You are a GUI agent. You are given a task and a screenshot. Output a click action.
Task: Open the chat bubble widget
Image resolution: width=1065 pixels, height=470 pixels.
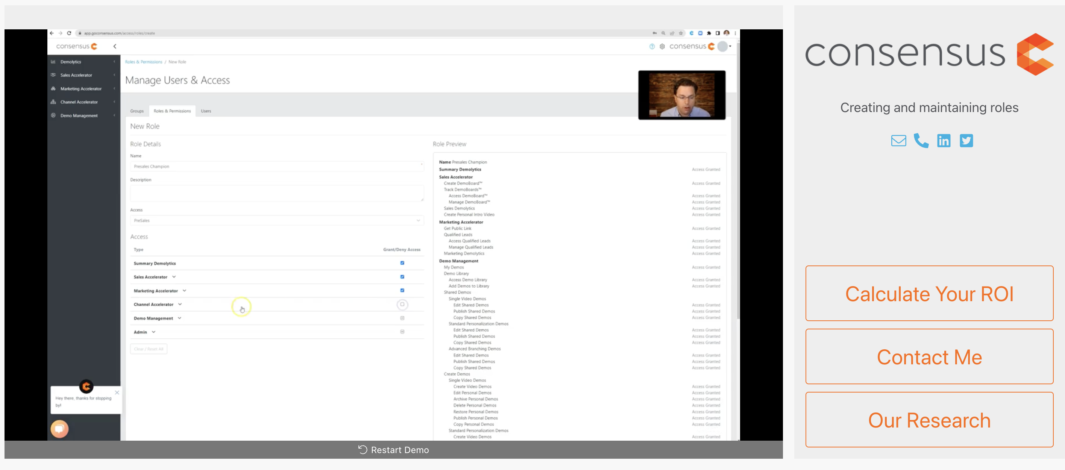click(x=59, y=428)
